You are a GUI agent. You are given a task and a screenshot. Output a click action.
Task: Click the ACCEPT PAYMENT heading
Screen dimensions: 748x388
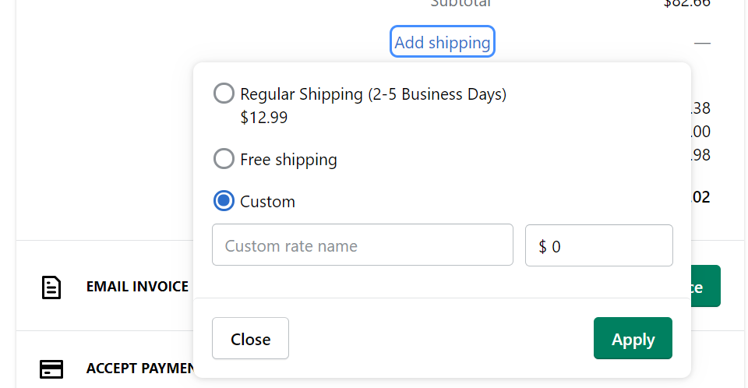[139, 368]
